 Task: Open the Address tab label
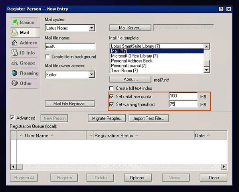coord(28,43)
